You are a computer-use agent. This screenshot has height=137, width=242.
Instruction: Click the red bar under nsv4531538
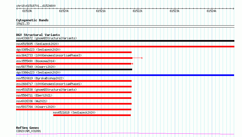tap(74, 92)
